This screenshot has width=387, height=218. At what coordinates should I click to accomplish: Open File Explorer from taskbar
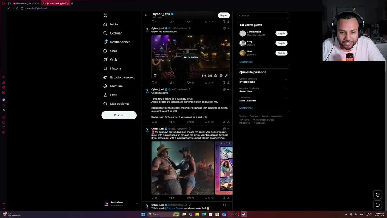tap(197, 214)
